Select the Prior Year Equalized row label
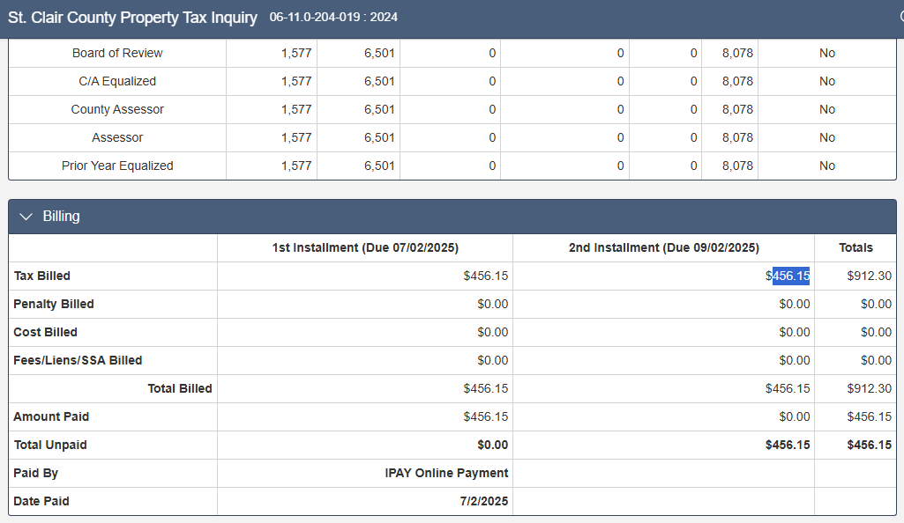 click(117, 166)
